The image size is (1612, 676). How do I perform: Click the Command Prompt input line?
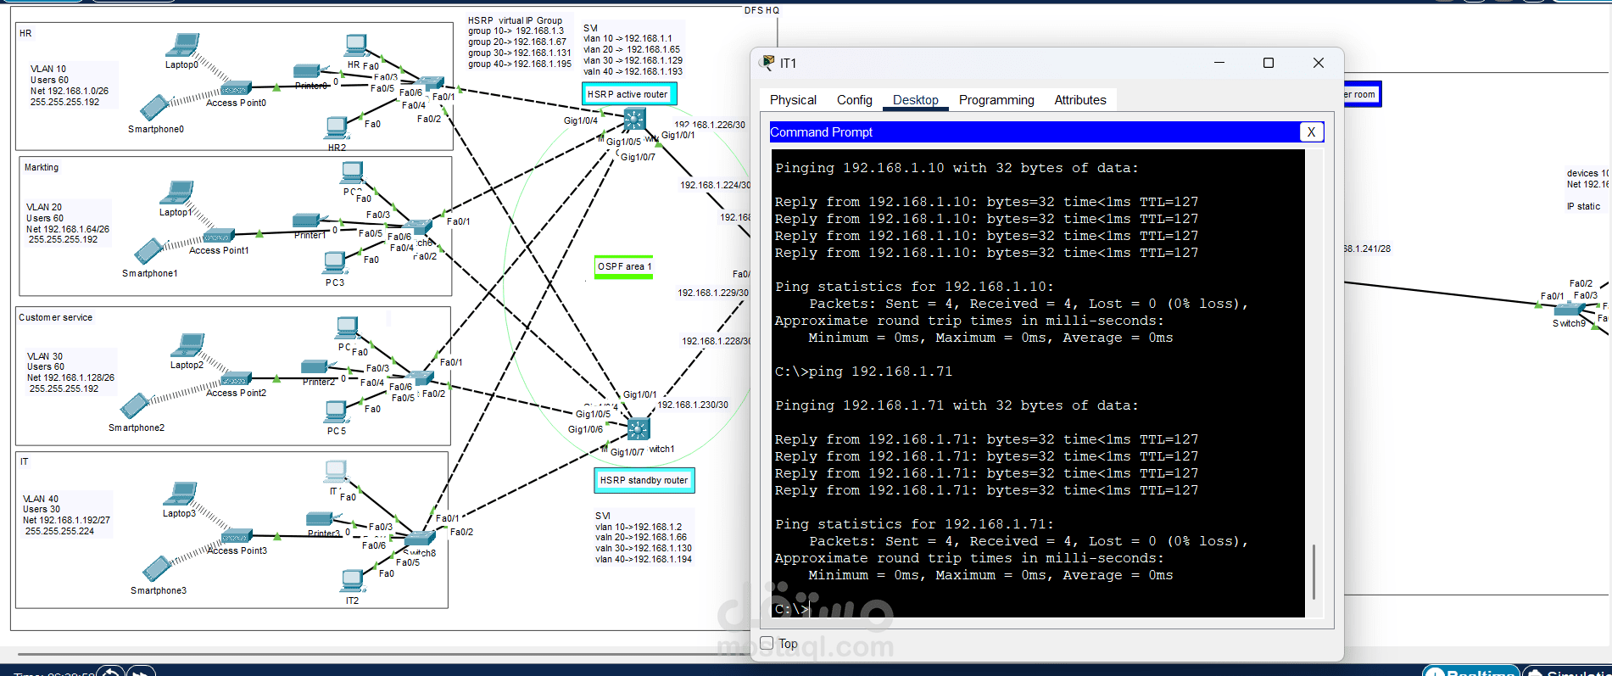point(1038,609)
